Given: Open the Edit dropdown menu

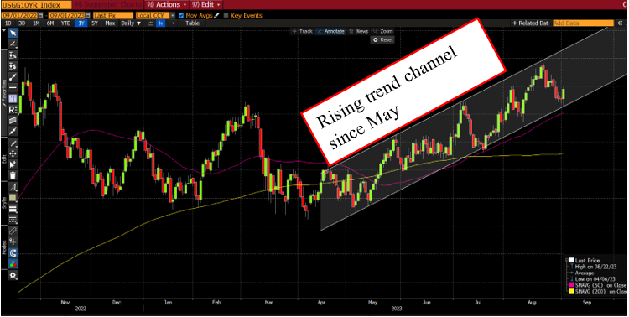Looking at the screenshot, I should point(206,5).
